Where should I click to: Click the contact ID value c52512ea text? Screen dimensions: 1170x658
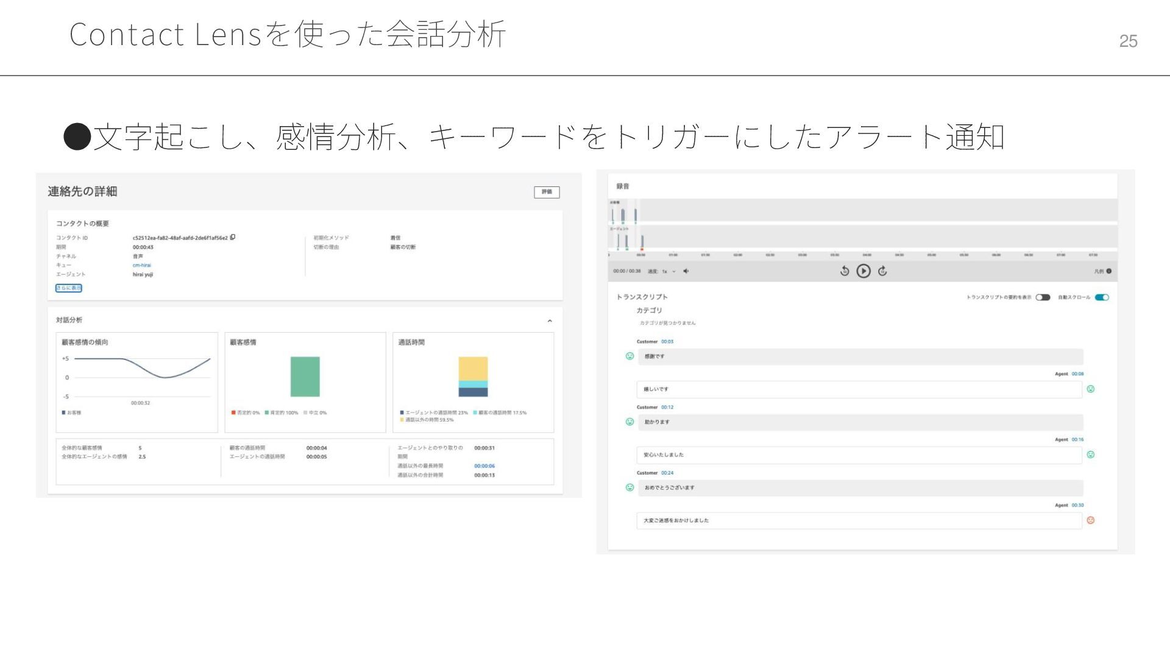pos(180,238)
